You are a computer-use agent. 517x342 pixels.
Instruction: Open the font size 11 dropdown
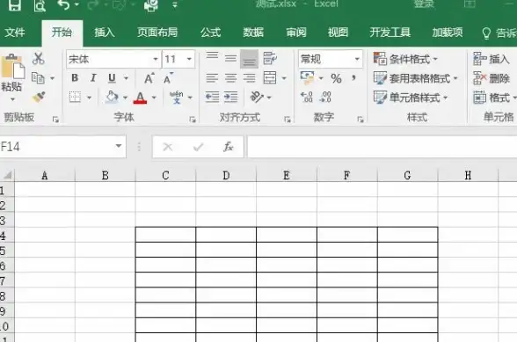189,60
